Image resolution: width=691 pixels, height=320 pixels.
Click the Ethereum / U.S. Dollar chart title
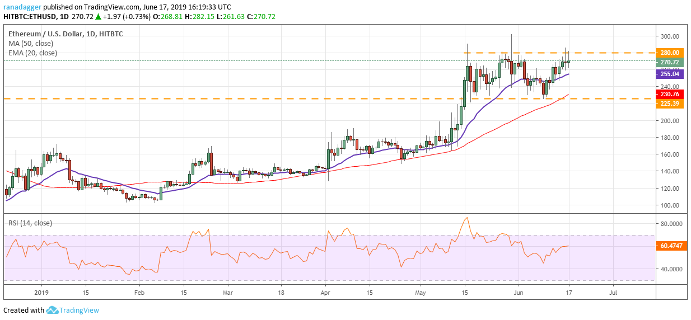[41, 34]
